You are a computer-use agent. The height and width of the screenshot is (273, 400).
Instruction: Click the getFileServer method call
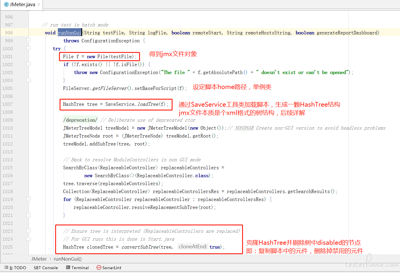(110, 88)
